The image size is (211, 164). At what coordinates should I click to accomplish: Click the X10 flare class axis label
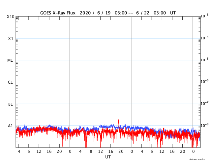click(11, 17)
